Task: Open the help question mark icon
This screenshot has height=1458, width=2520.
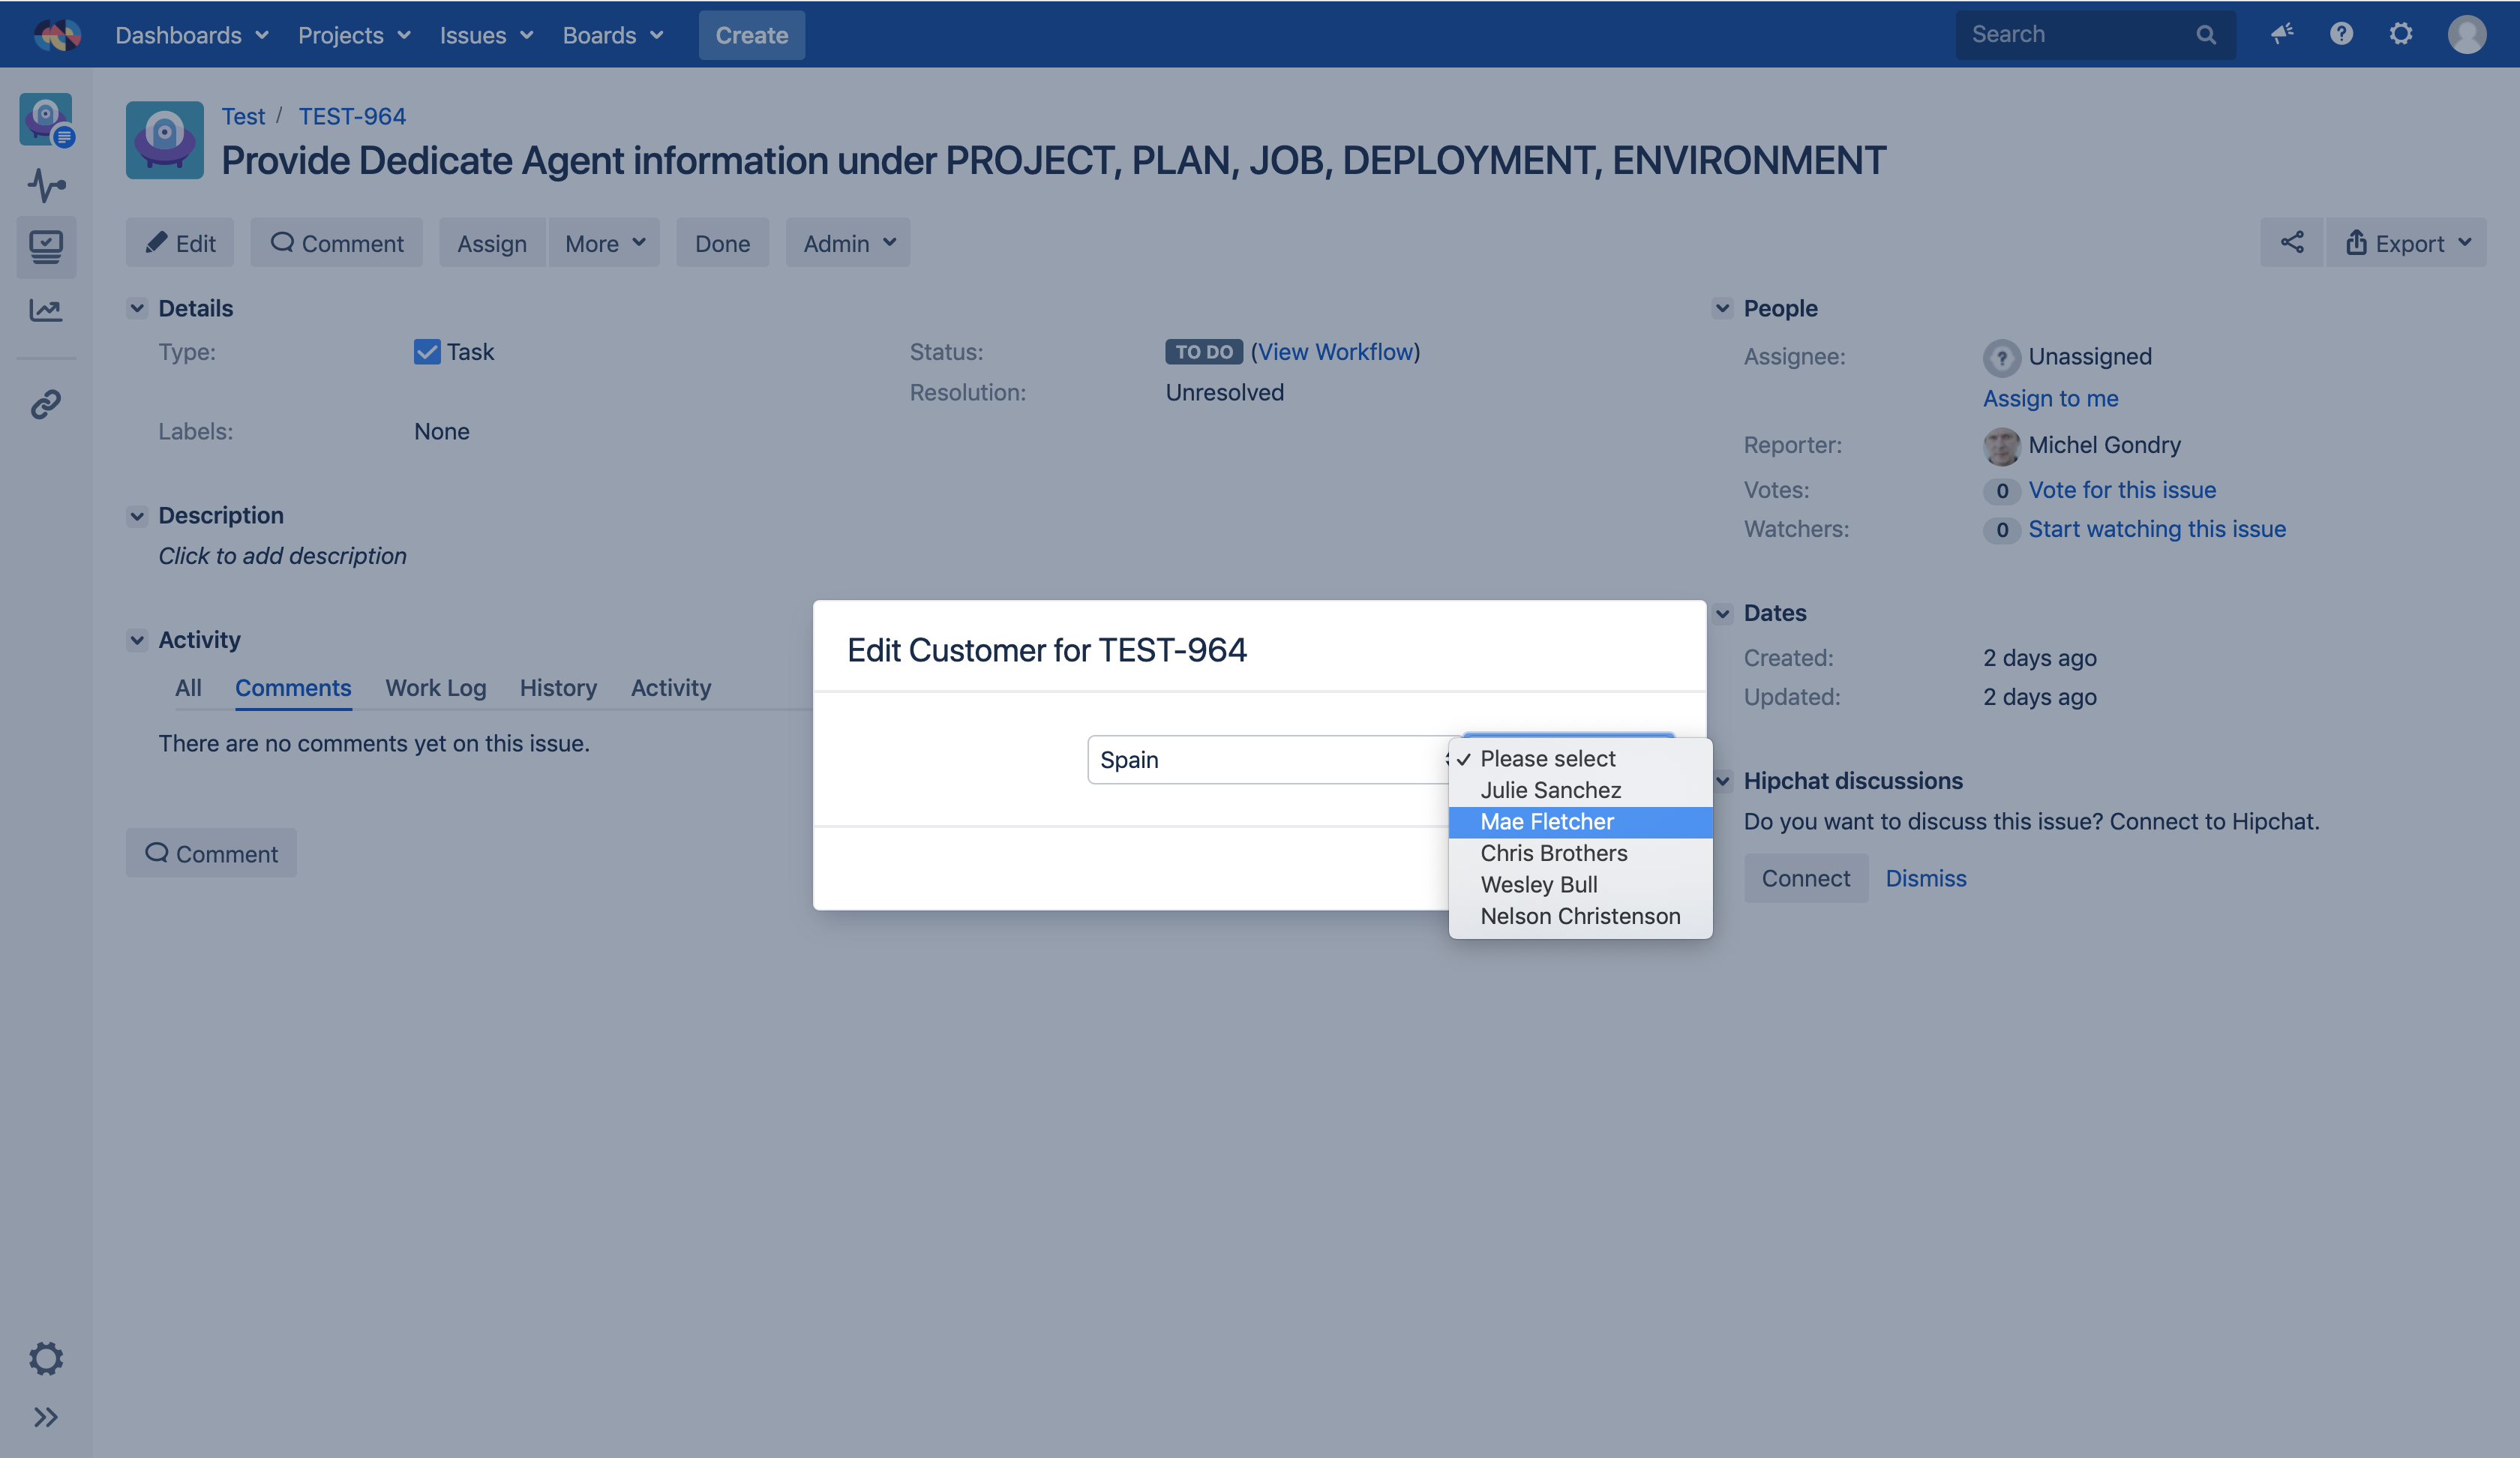Action: coord(2341,34)
